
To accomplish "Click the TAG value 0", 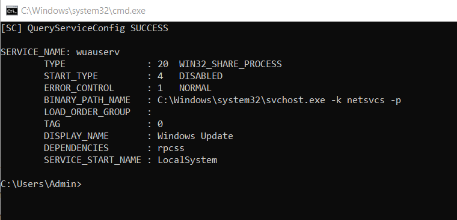I will click(160, 124).
